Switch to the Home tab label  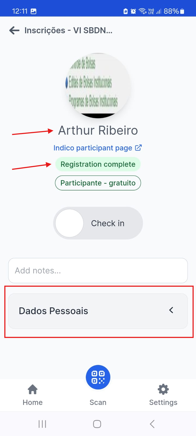[x=33, y=402]
